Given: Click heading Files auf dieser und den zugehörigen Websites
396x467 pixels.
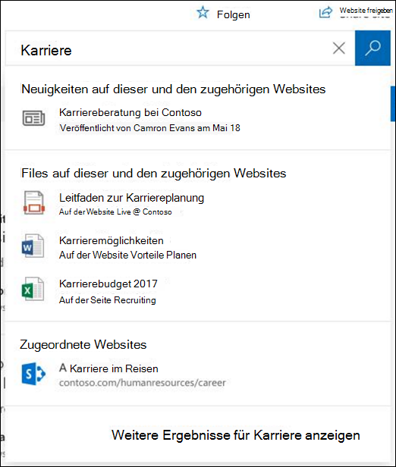Looking at the screenshot, I should click(x=154, y=174).
